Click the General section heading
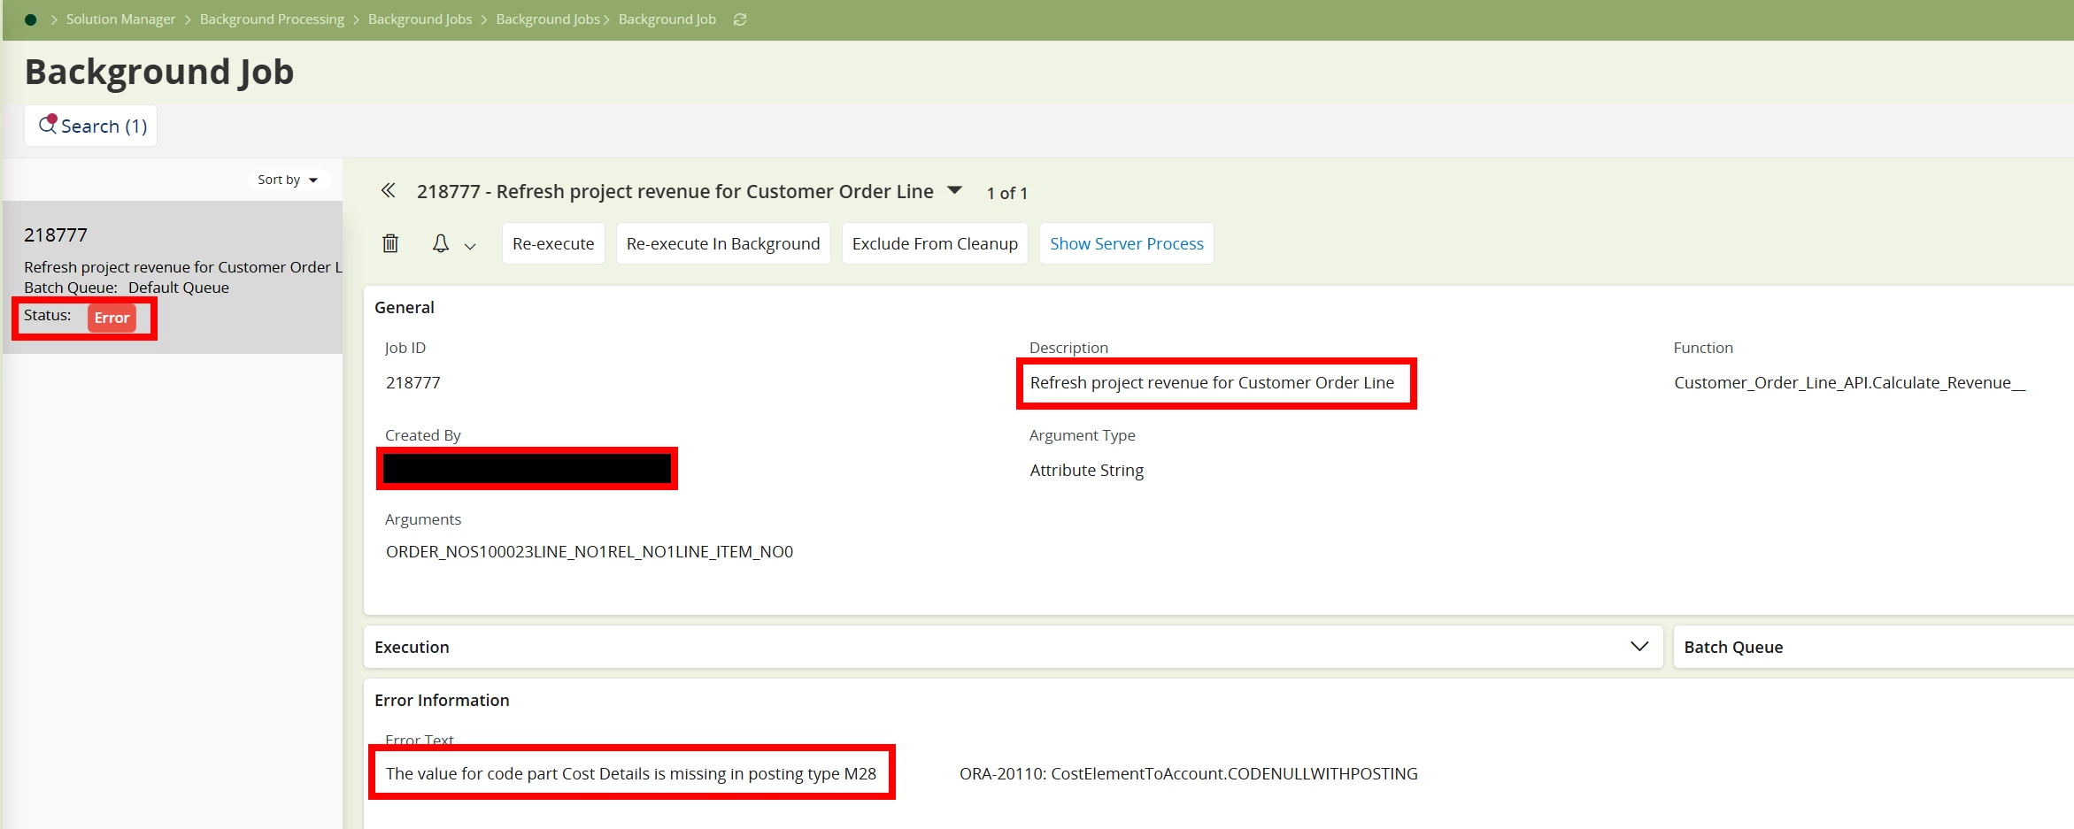 [405, 307]
